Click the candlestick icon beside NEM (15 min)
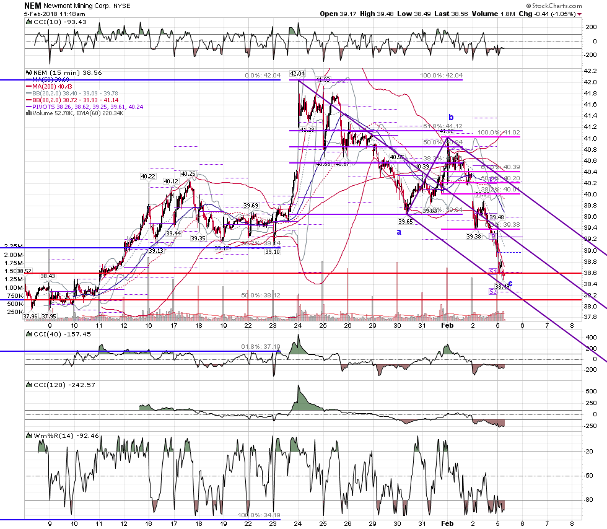The height and width of the screenshot is (529, 607). (x=28, y=73)
